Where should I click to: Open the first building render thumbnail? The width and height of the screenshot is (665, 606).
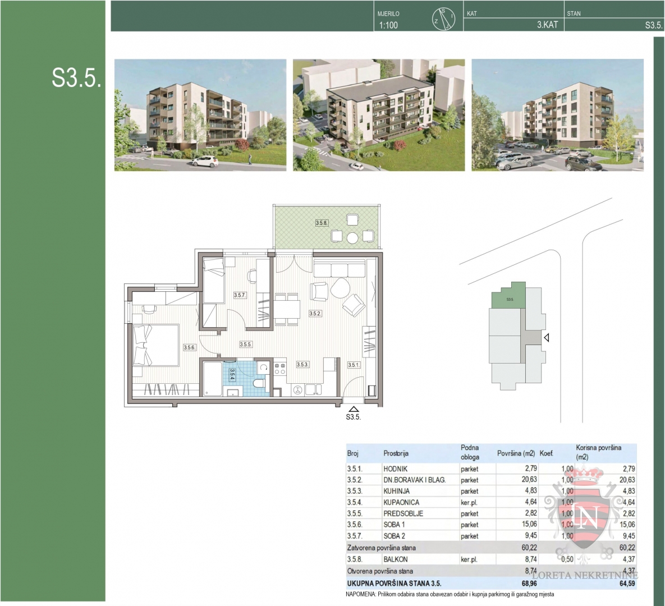pos(200,115)
